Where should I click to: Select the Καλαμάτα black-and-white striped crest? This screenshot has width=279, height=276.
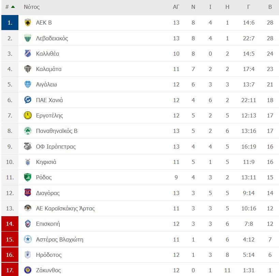[28, 69]
